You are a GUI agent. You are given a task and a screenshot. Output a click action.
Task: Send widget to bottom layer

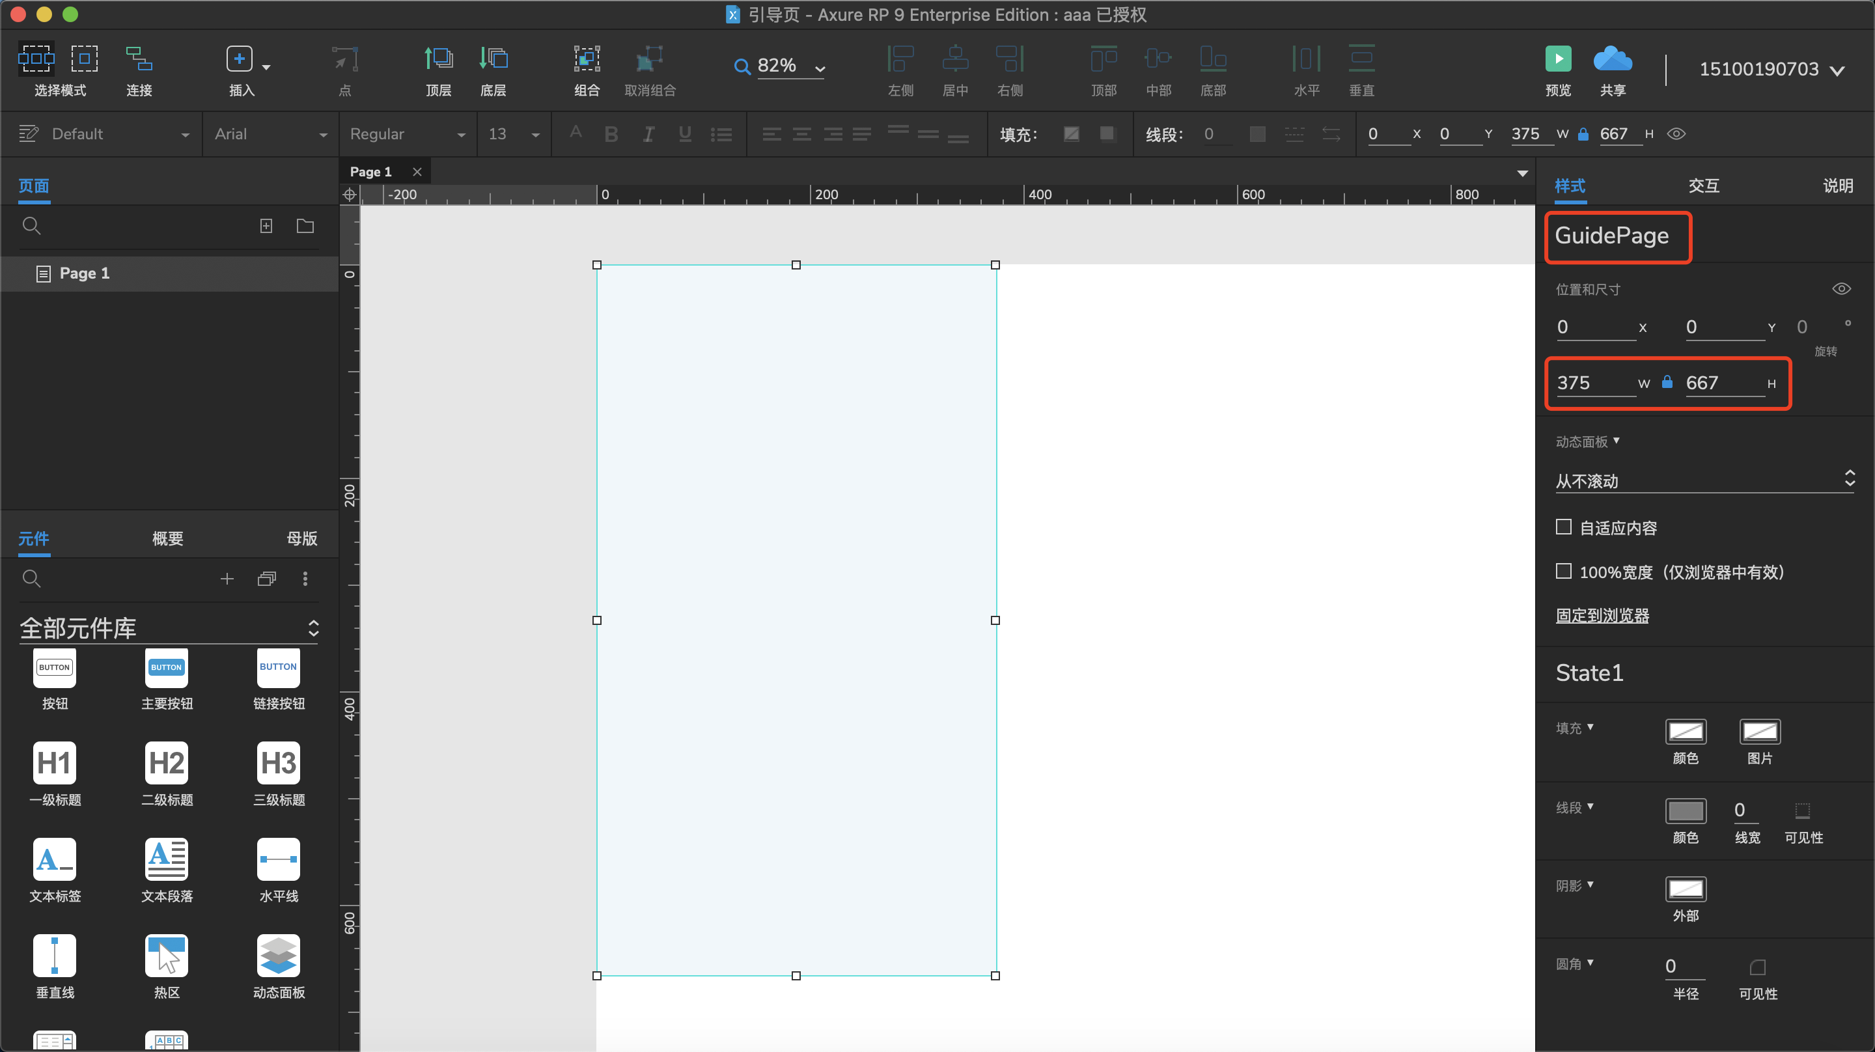[493, 59]
